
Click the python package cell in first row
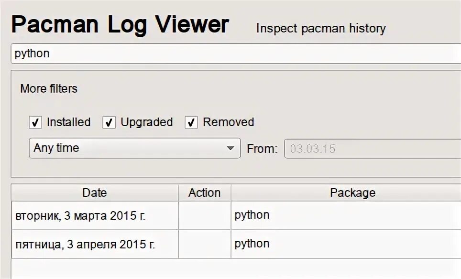[x=252, y=215]
